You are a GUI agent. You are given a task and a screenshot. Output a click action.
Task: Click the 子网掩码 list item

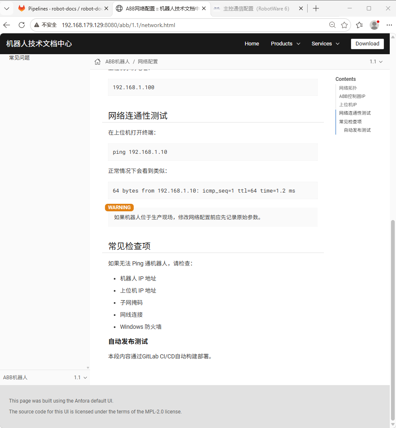coord(131,303)
